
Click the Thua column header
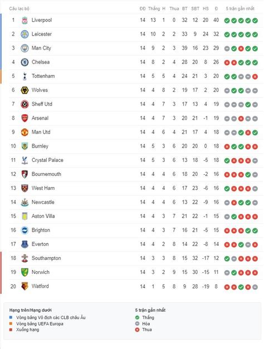pos(174,9)
